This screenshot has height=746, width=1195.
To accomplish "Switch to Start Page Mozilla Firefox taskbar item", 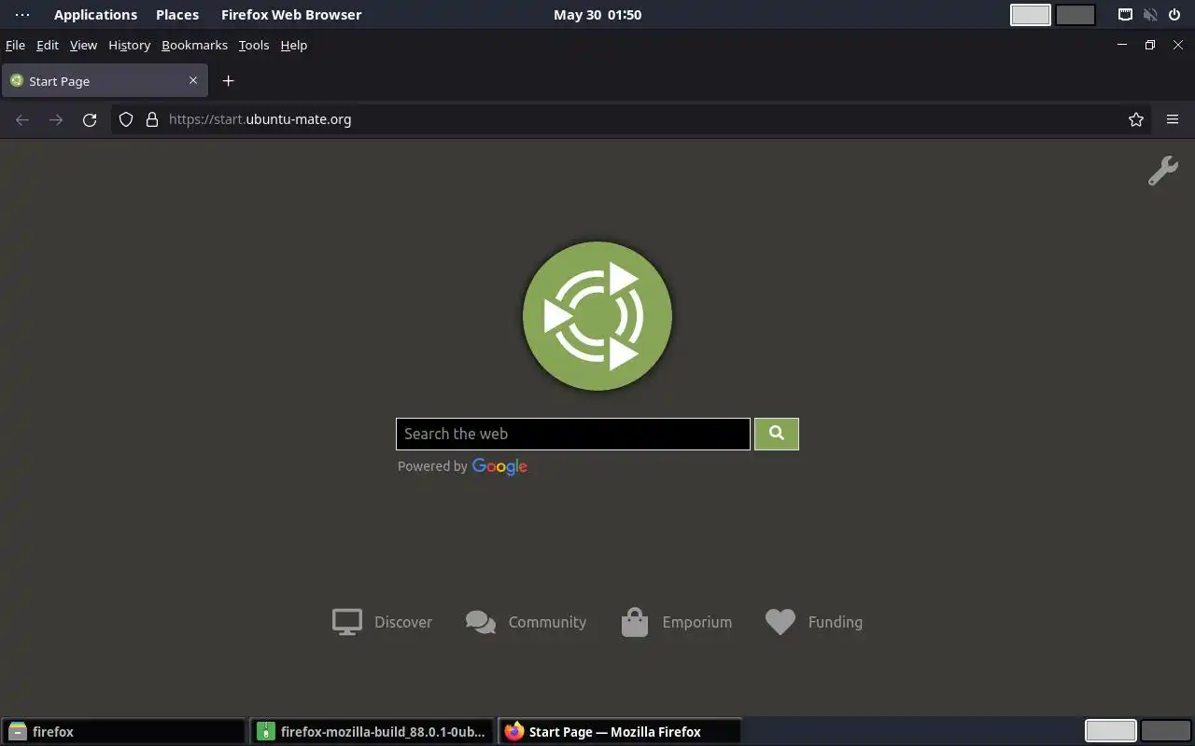I will tap(620, 731).
